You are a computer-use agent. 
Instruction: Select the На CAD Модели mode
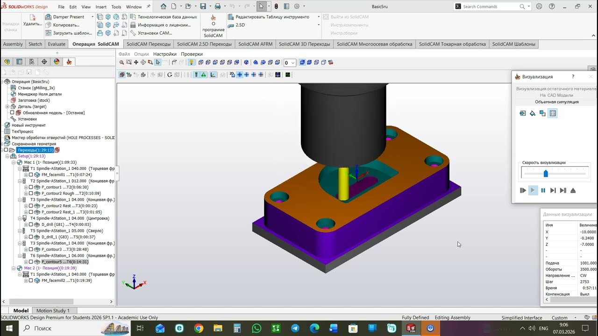click(556, 95)
